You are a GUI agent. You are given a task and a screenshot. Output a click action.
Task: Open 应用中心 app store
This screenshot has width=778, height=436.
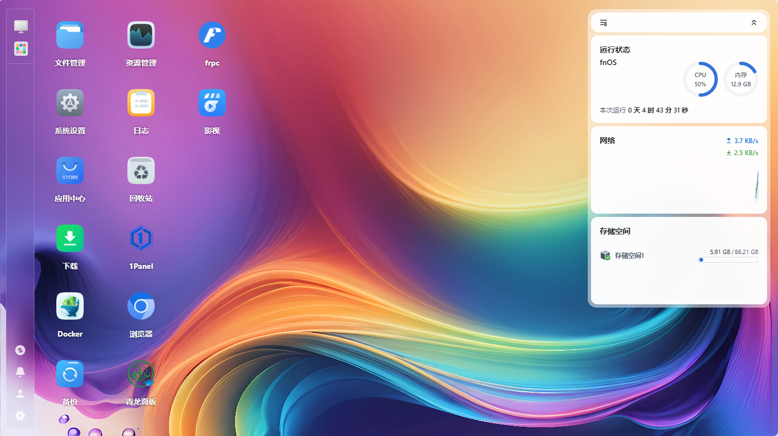tap(70, 171)
